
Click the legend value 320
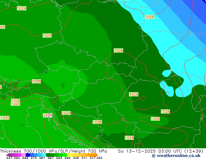point(99,158)
